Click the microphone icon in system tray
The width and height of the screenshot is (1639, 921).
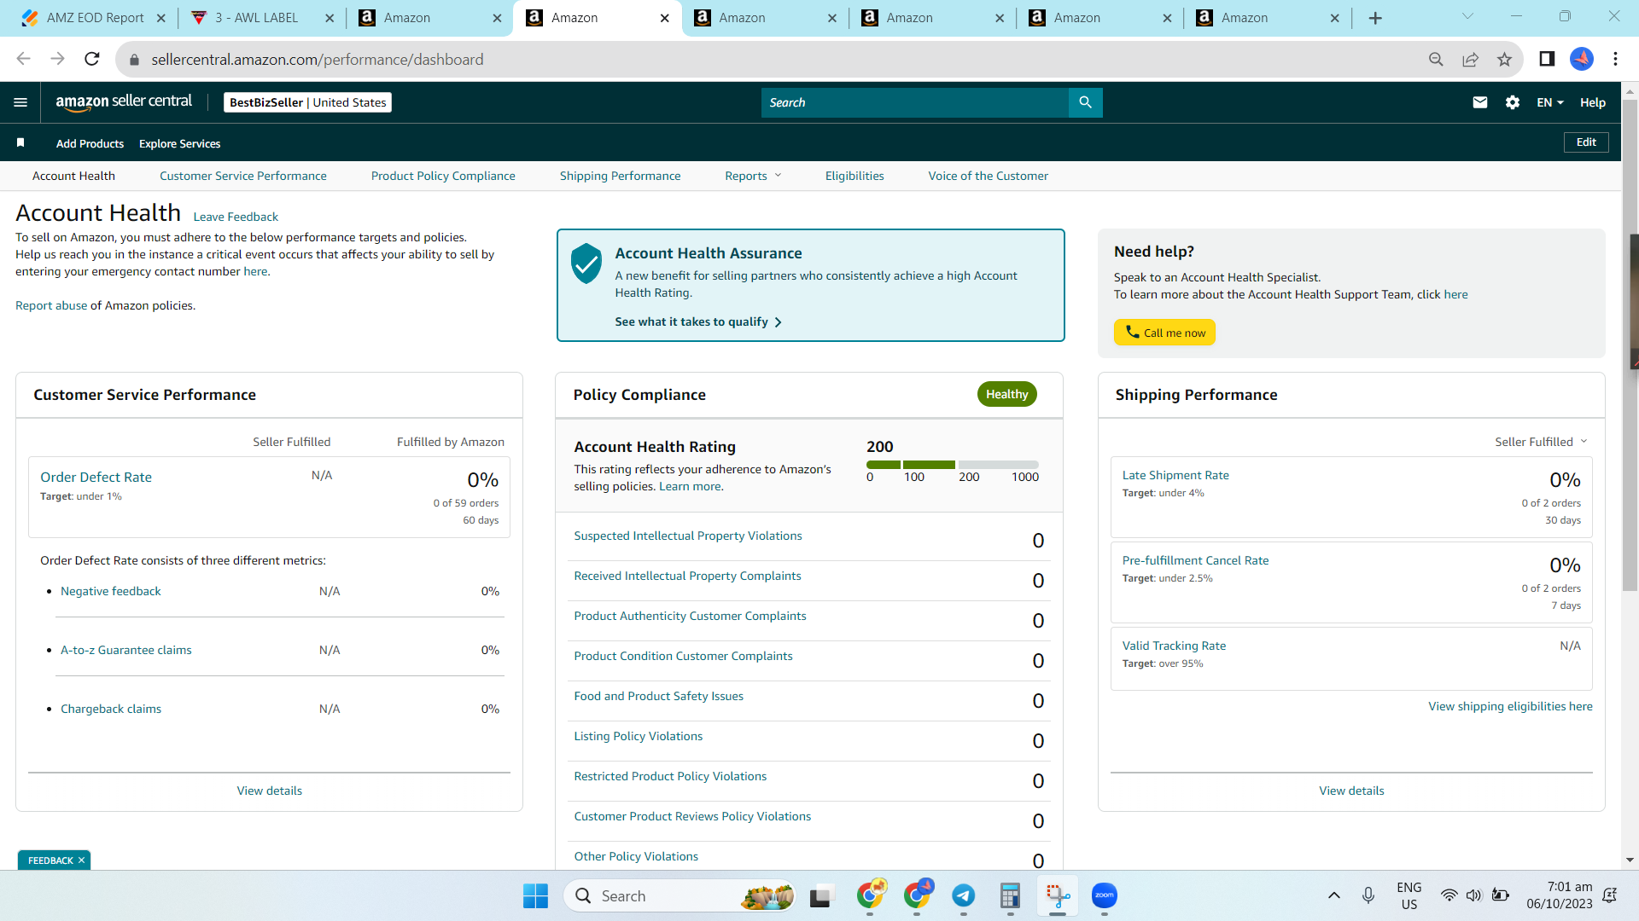coord(1368,895)
